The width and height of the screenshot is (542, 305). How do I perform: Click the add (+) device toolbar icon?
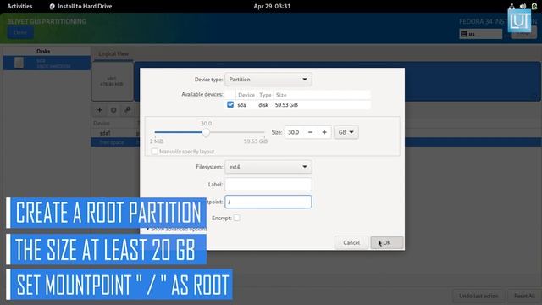(100, 110)
